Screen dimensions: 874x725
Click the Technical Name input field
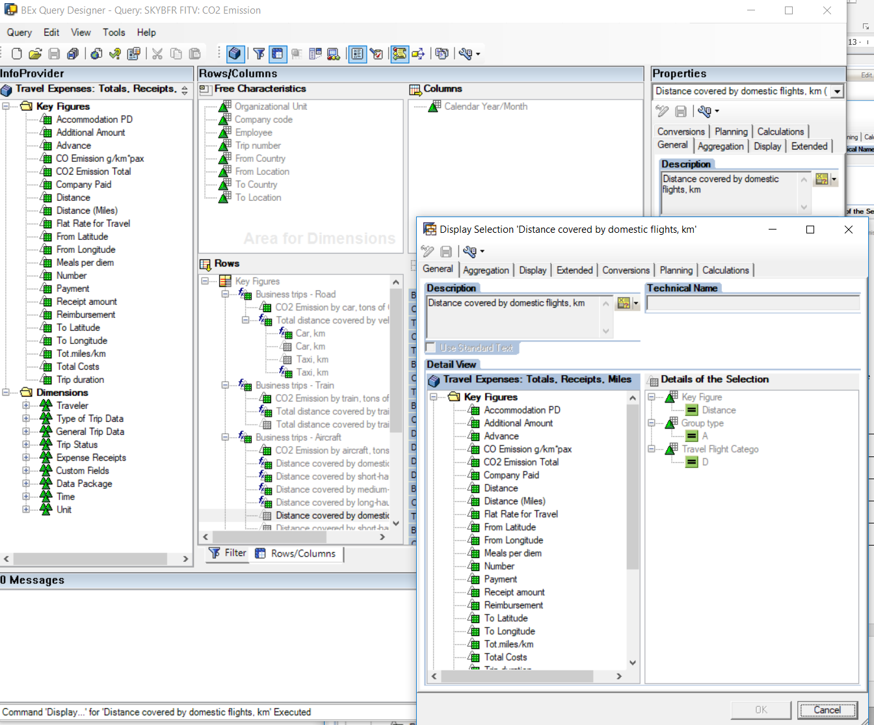753,304
